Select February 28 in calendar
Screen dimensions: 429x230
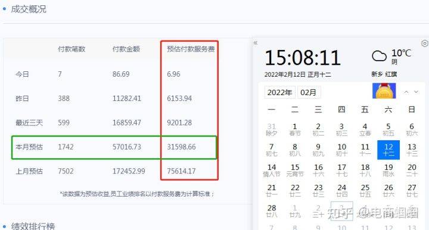coord(272,211)
